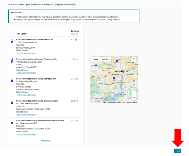Open Test Center Information for Reston VA

coord(26,53)
